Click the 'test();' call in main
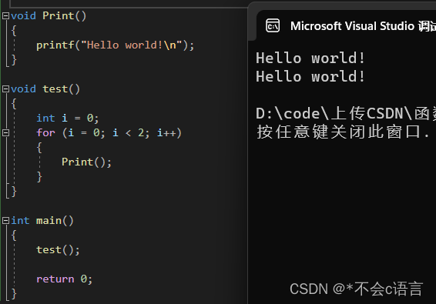436x304 pixels. coord(58,250)
